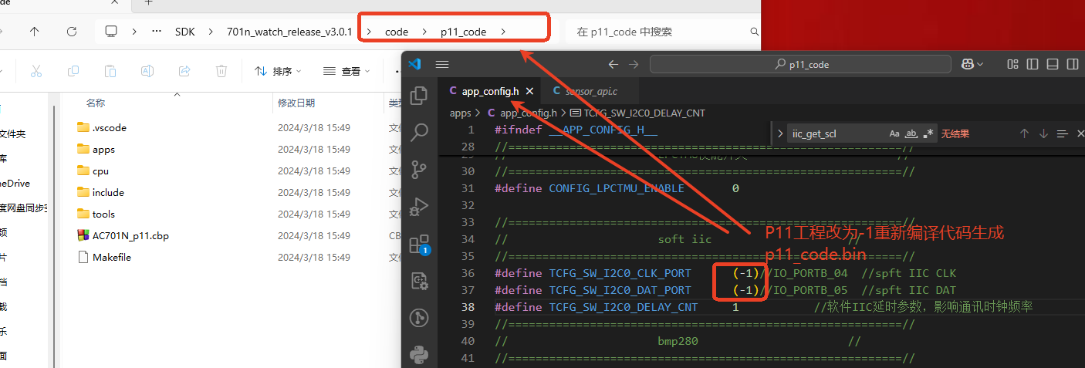Open the Python icon in VS Code sidebar
The image size is (1085, 368).
(419, 355)
